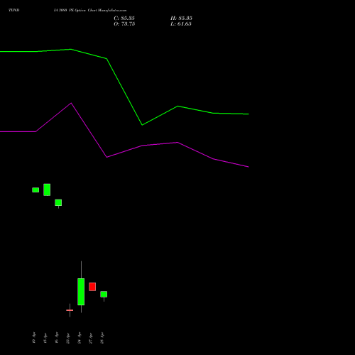The width and height of the screenshot is (355, 355).
Task: Click the '22 Apr' date axis label
Action: tap(68, 338)
